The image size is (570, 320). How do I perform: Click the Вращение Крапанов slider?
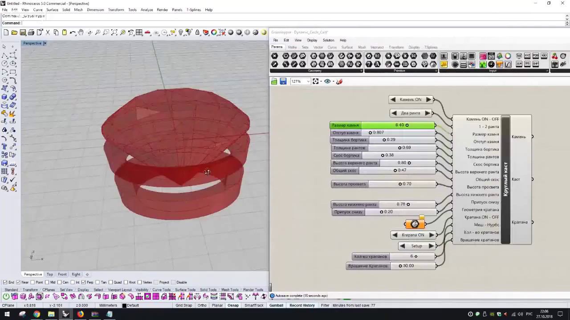392,266
